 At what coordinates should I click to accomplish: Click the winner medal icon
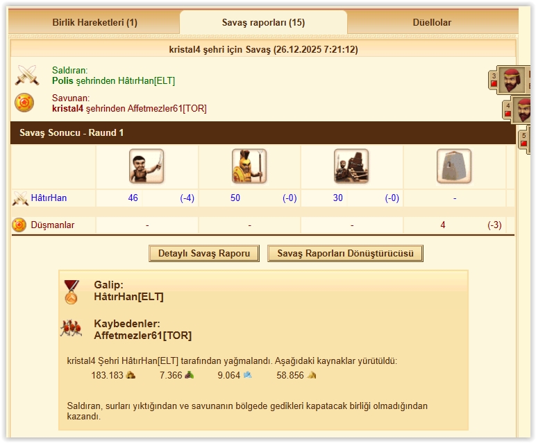[72, 292]
